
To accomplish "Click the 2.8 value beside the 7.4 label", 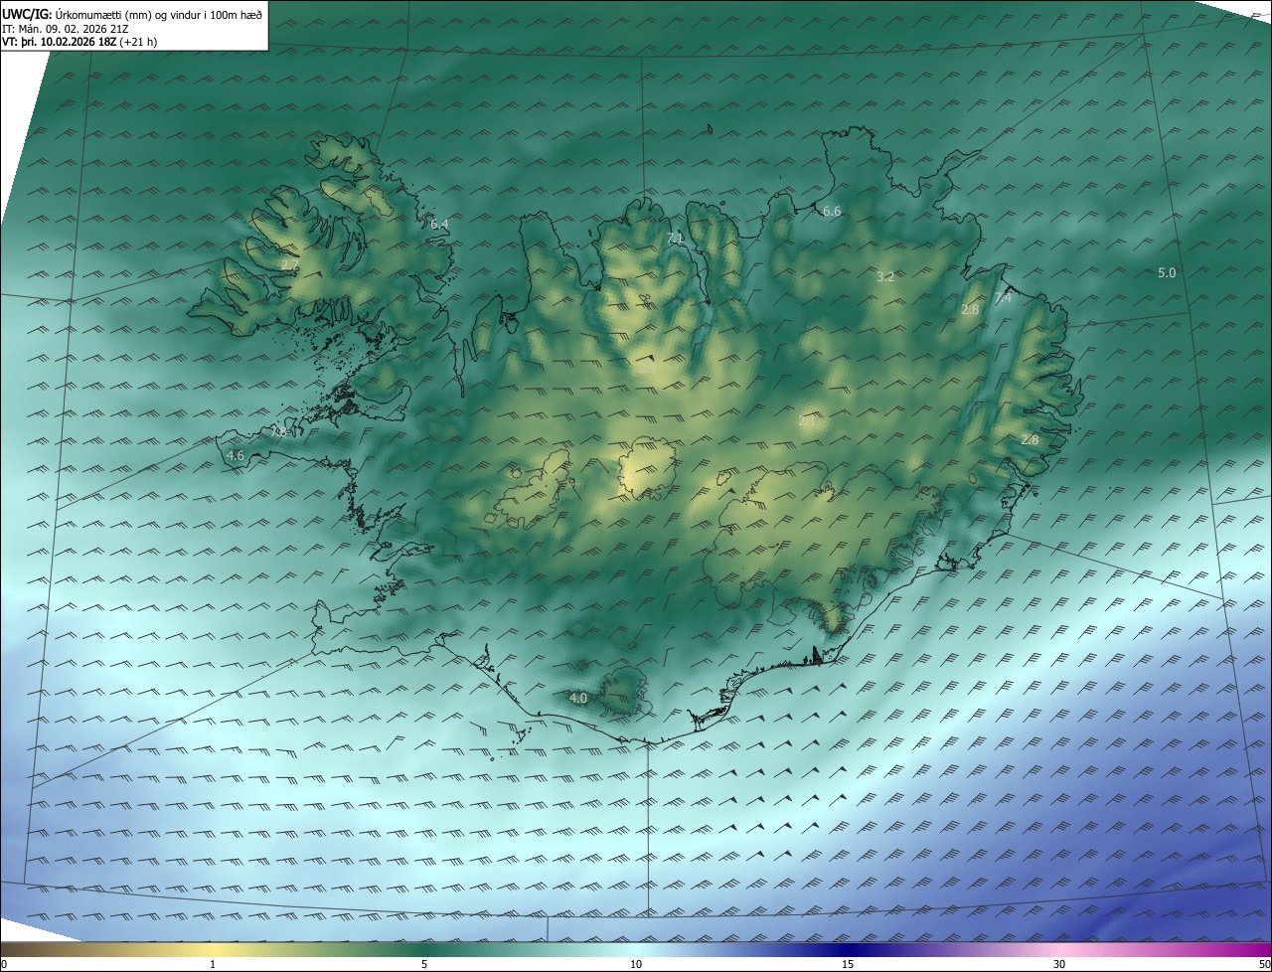I will coord(970,310).
